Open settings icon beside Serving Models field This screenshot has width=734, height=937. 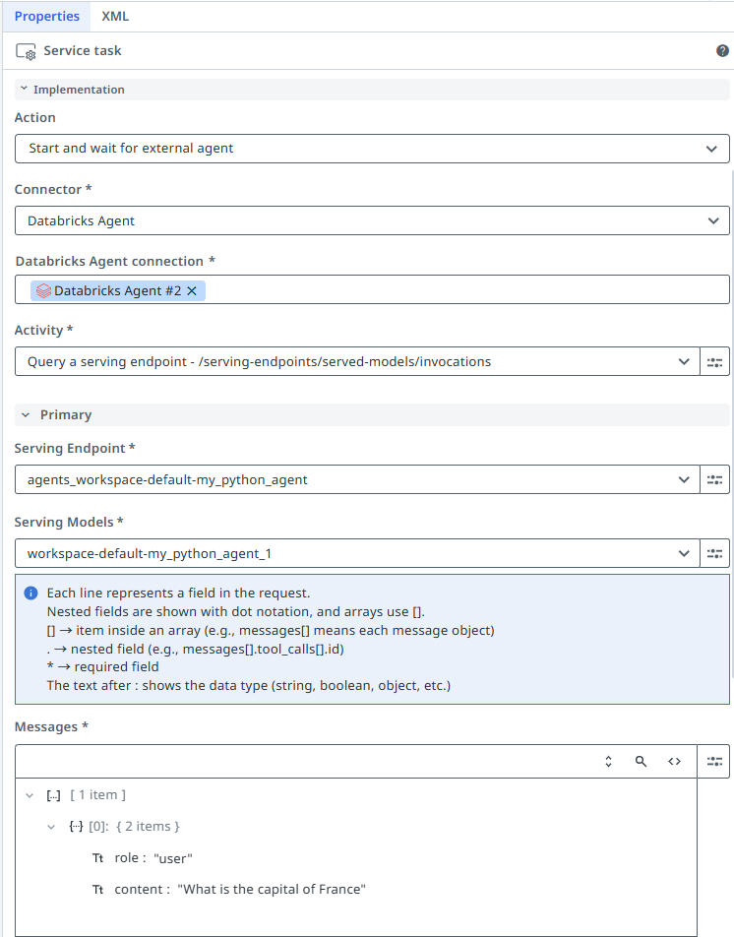[714, 554]
